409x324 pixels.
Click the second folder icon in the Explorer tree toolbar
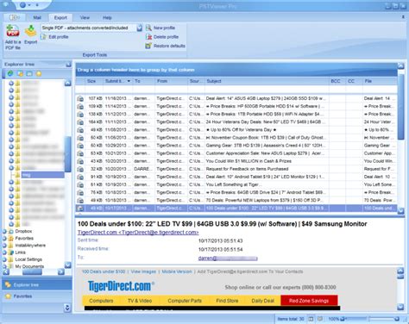click(x=20, y=74)
